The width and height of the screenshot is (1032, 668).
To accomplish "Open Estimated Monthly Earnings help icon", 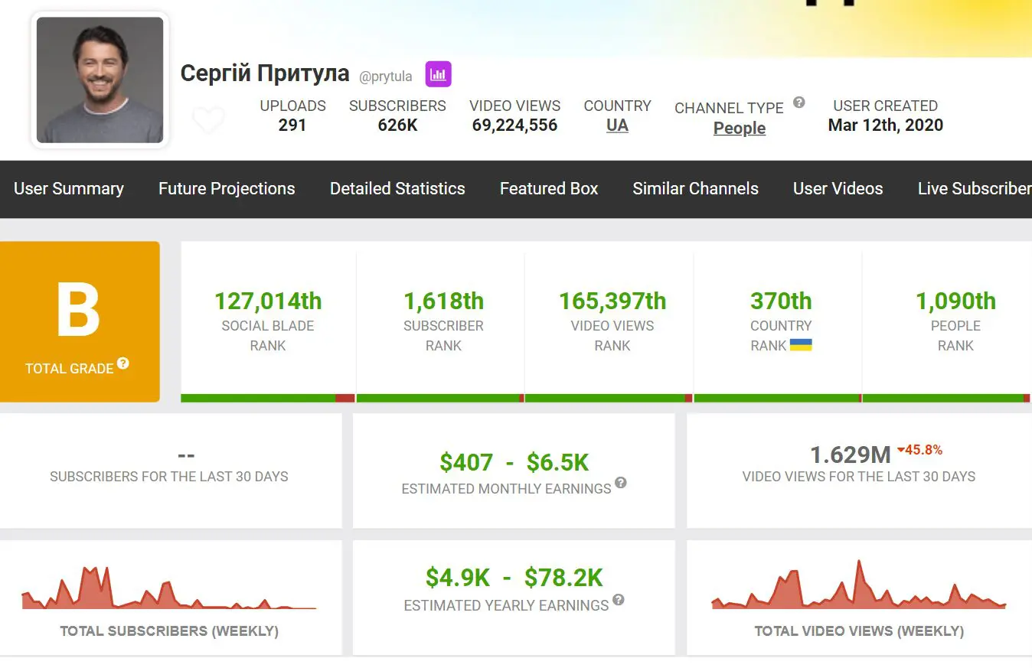I will tap(621, 483).
